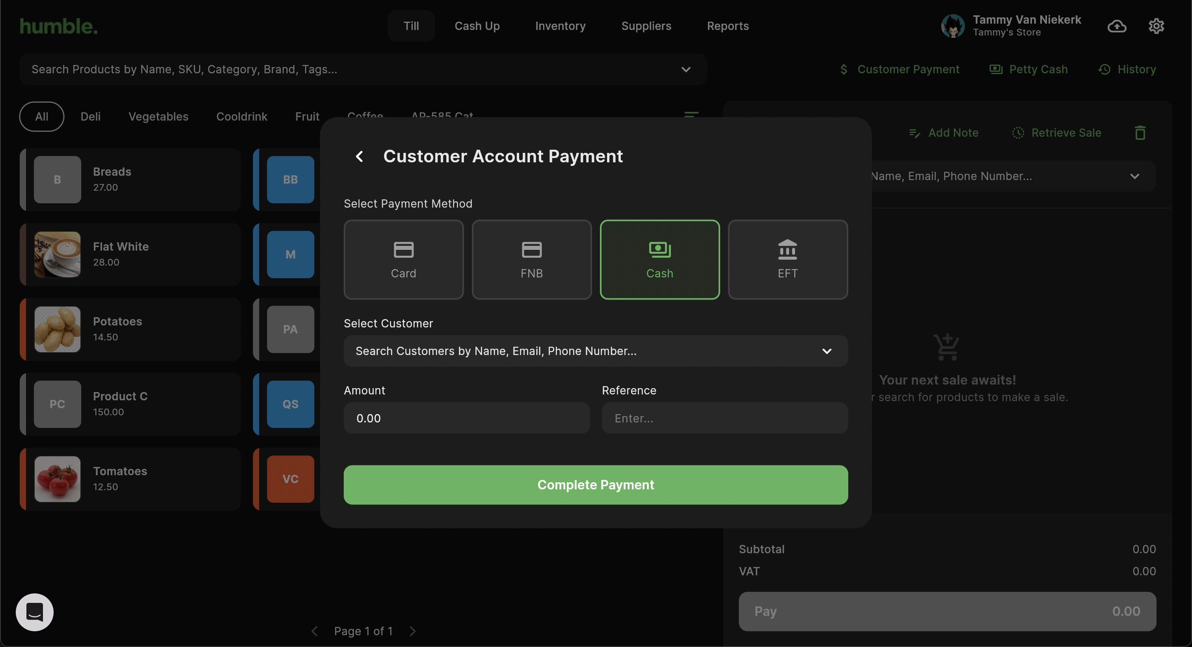Expand the product search dropdown chevron
1192x647 pixels.
(x=686, y=69)
